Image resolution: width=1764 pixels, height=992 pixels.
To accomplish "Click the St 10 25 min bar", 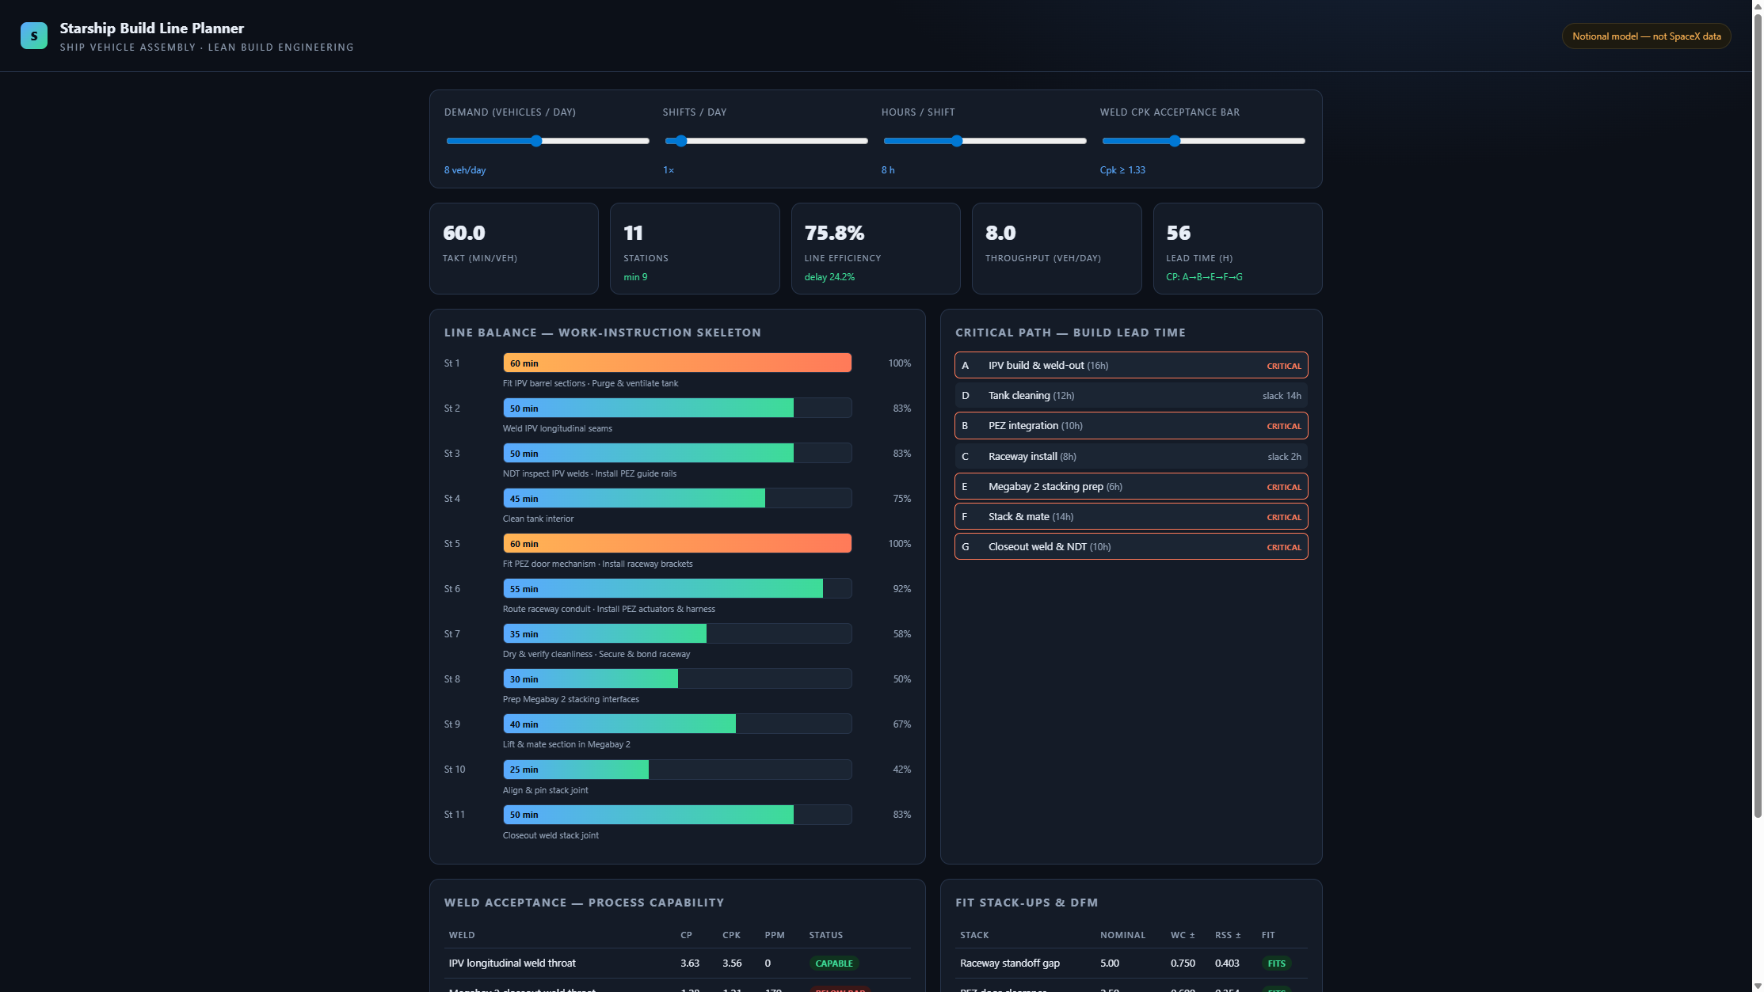I will coord(576,769).
